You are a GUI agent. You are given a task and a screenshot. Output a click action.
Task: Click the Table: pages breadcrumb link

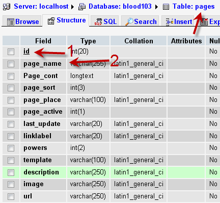(194, 7)
